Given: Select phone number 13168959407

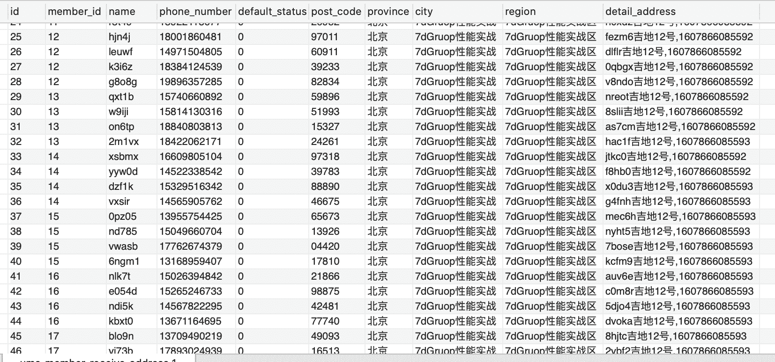Looking at the screenshot, I should click(x=191, y=261).
